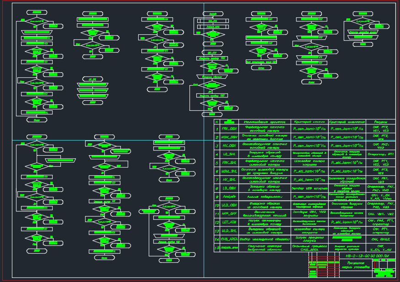Screen dimensions: 400x282
Task: Select 'CAY, БИЩД' resources cell in row 14
Action: pyautogui.click(x=379, y=239)
